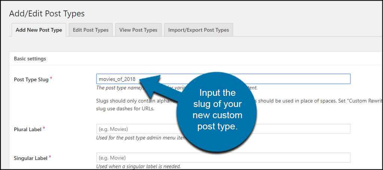Screen dimensions: 383x170
Task: Click the 'Add/Edit Post Types' page heading
Action: 47,13
